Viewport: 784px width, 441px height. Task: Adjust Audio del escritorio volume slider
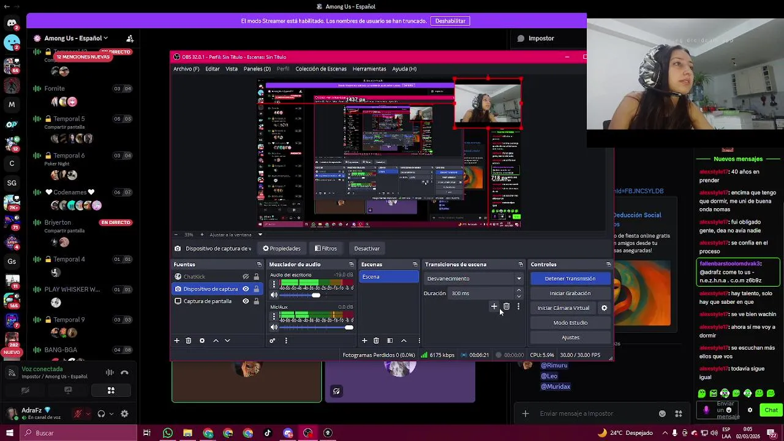tap(317, 295)
